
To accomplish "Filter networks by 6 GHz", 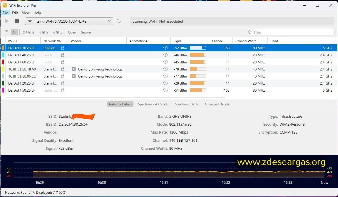I will point(58,32).
